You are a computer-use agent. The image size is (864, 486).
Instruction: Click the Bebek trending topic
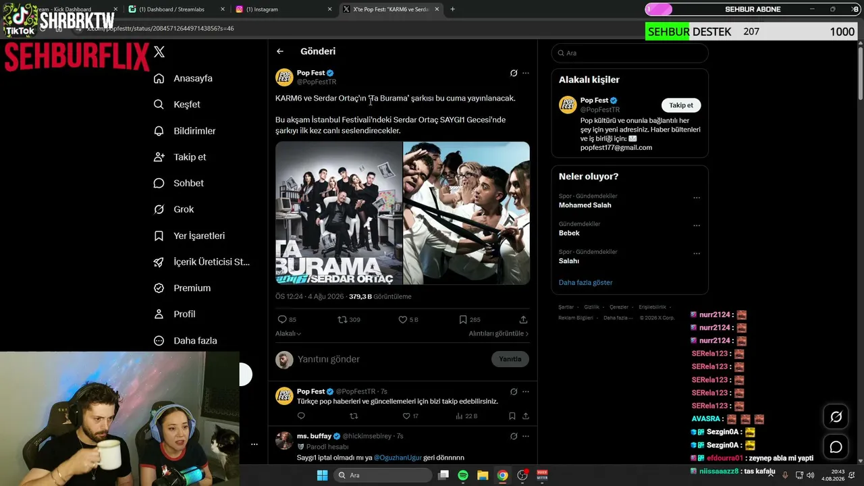click(569, 233)
